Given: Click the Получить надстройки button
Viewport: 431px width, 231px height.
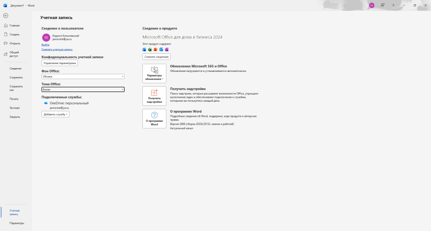Looking at the screenshot, I should tap(154, 96).
